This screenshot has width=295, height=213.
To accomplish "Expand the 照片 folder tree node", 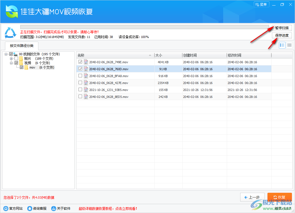I will click(x=11, y=59).
